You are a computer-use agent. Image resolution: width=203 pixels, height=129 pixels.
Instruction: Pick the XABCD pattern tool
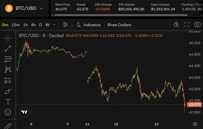pos(8,70)
